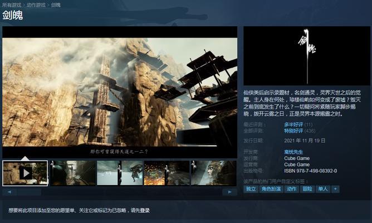Select the second screenshot thumbnail
Image resolution: width=372 pixels, height=223 pixels.
(73, 173)
